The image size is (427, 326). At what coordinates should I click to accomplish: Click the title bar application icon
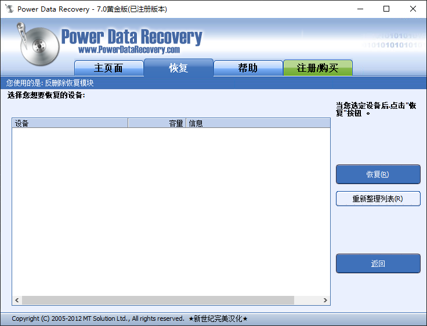click(x=9, y=9)
